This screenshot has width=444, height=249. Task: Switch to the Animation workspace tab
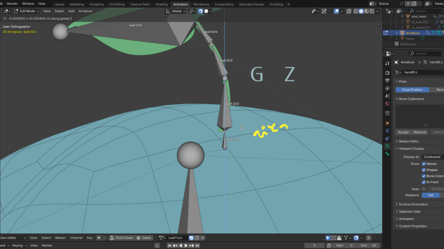tap(180, 4)
